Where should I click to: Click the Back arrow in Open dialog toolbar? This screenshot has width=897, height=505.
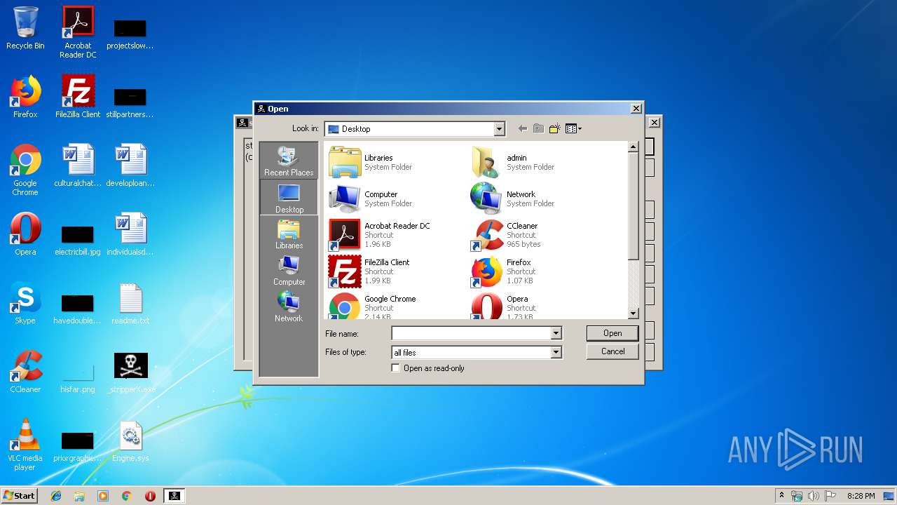tap(522, 128)
